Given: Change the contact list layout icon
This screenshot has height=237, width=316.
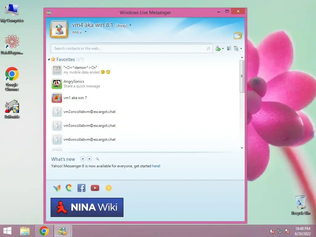Looking at the screenshot, I should click(x=229, y=48).
